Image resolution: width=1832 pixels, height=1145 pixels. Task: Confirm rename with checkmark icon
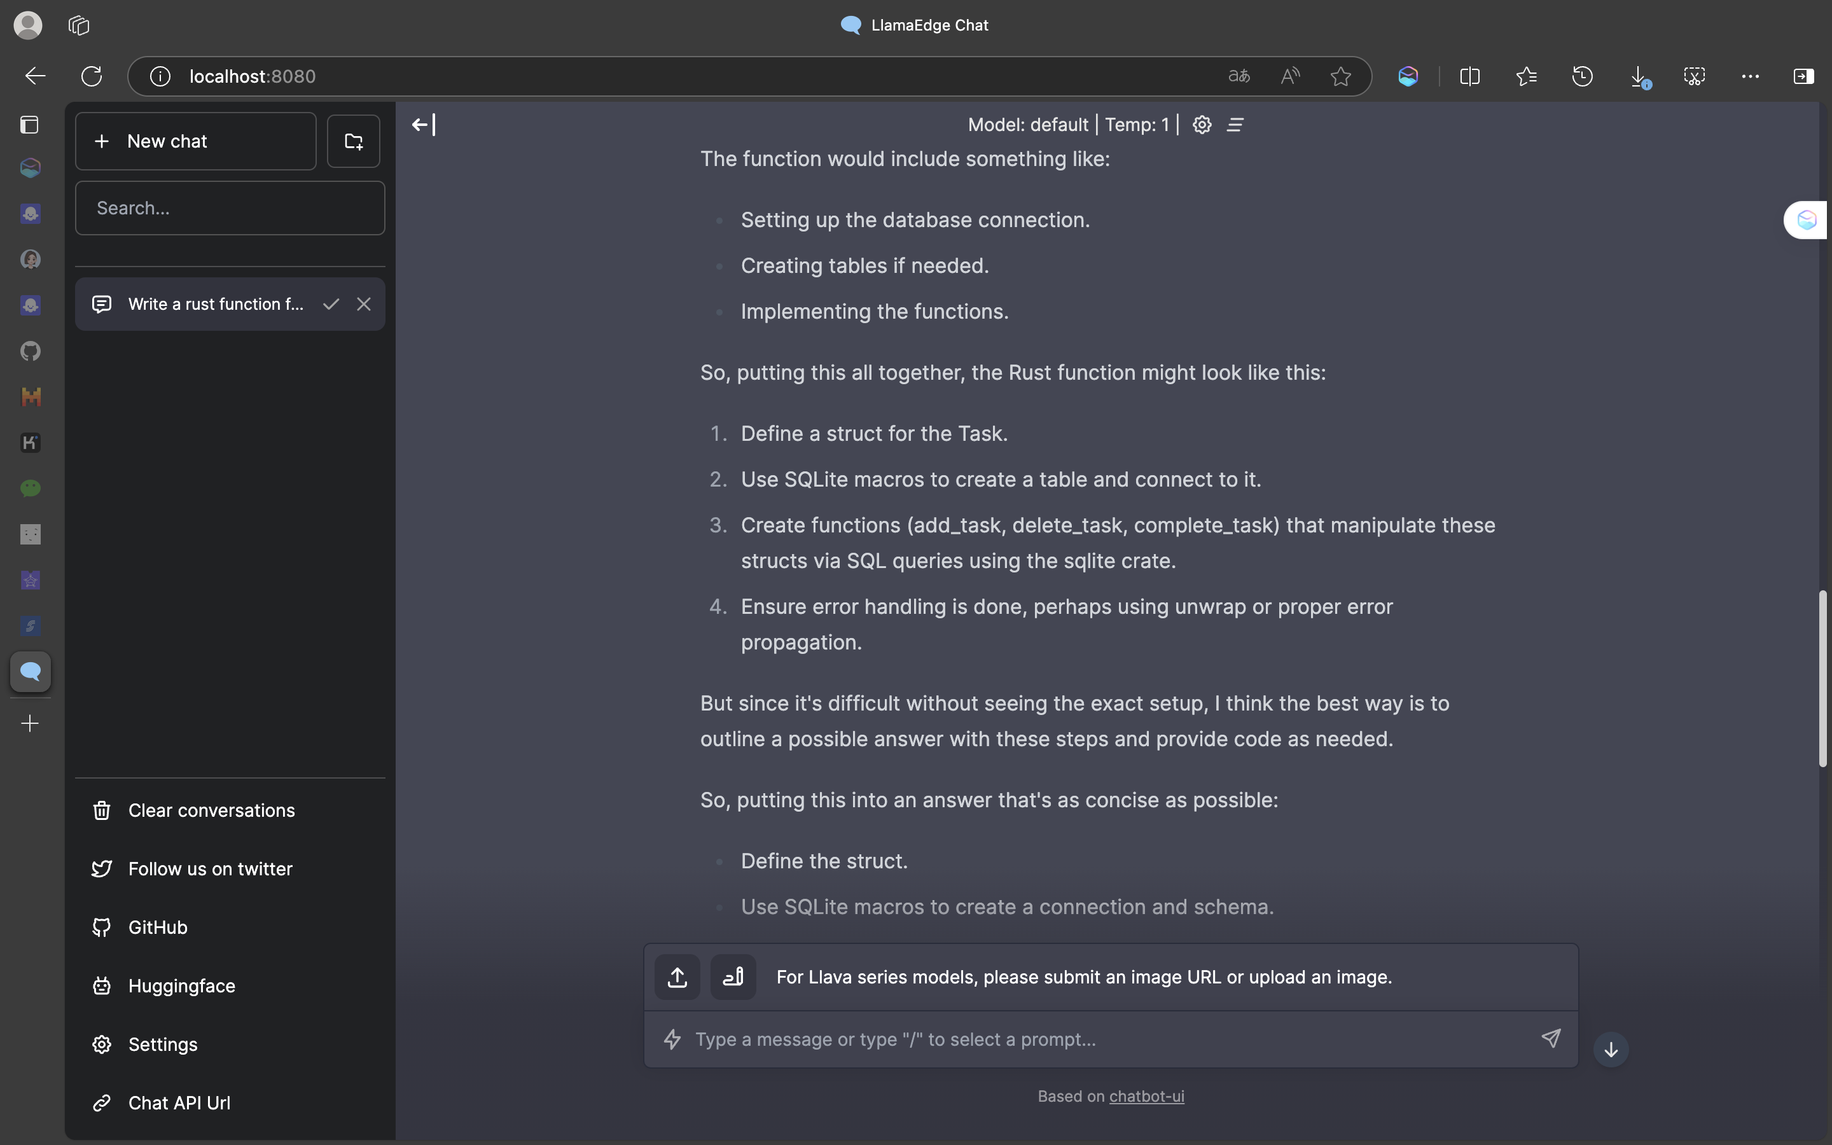(x=331, y=305)
